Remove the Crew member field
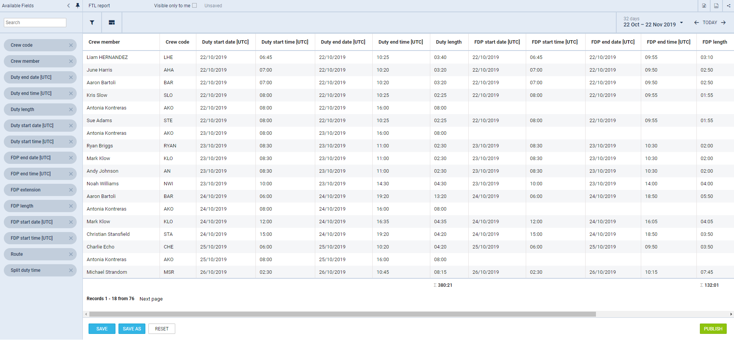The width and height of the screenshot is (734, 340). click(71, 61)
